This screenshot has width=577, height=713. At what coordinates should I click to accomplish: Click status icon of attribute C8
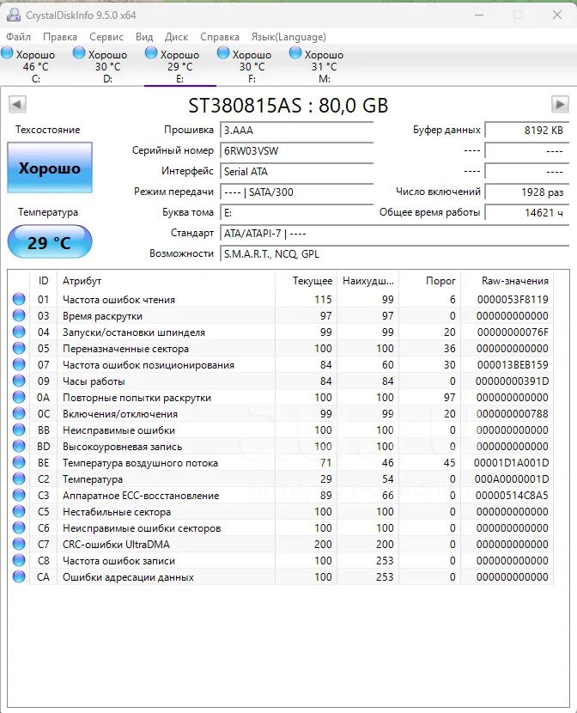tap(19, 560)
